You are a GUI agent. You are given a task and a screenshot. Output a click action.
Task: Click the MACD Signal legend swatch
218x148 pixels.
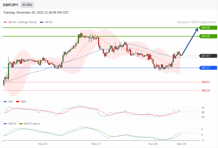click(x=21, y=124)
